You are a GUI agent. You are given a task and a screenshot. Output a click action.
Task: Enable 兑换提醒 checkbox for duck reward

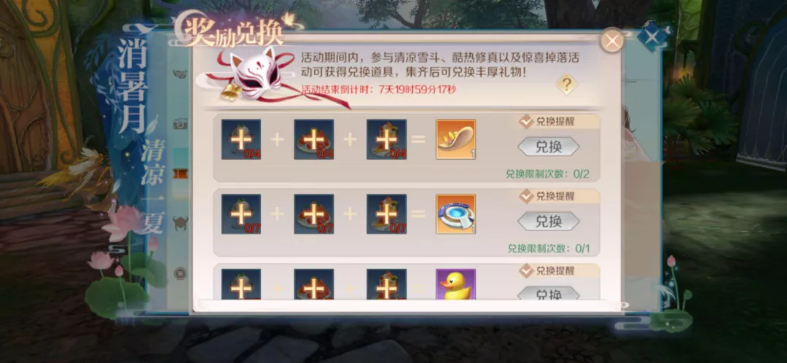click(526, 271)
